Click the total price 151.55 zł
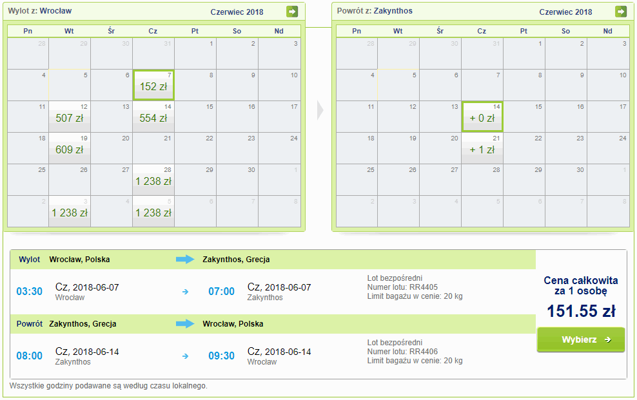Image resolution: width=637 pixels, height=400 pixels. point(581,311)
